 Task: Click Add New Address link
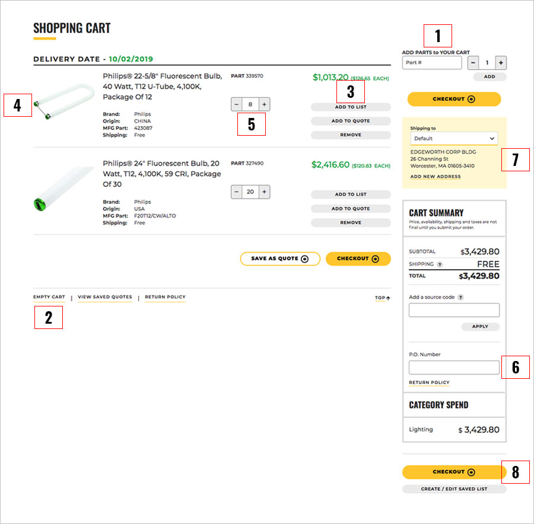coord(436,177)
